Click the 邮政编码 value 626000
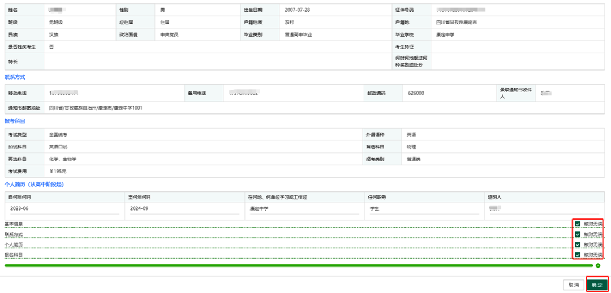 pyautogui.click(x=416, y=93)
